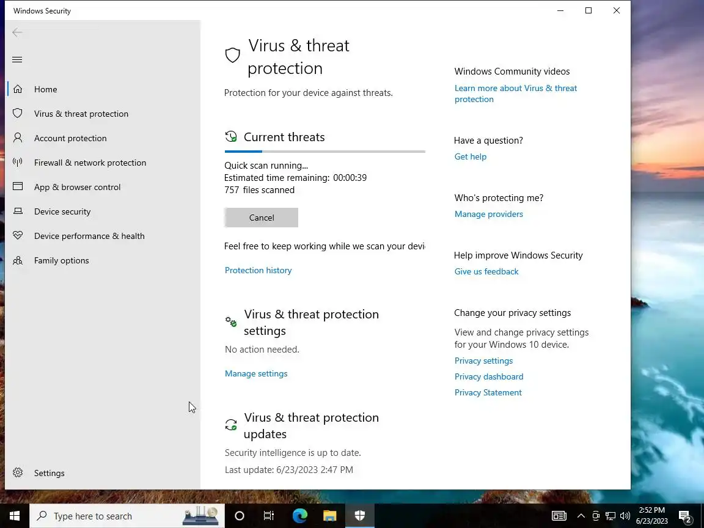
Task: Click the protection updates refresh icon
Action: [x=231, y=425]
